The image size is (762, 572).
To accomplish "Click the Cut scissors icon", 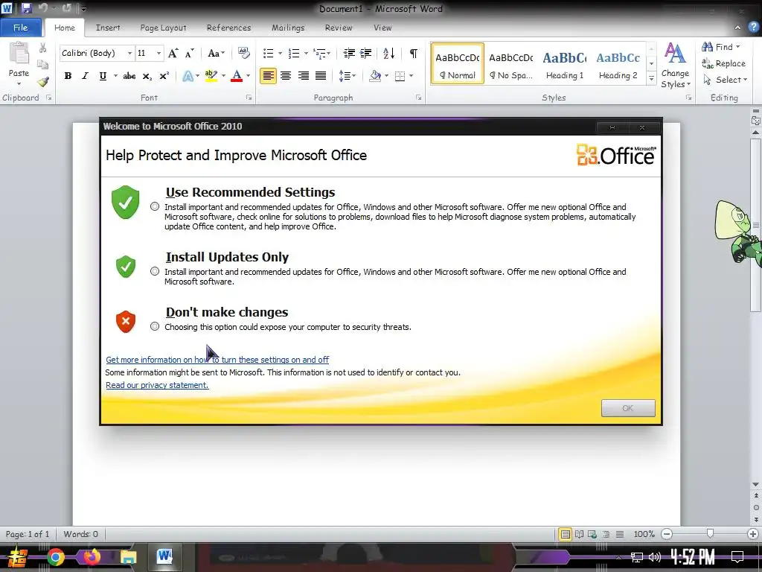I will pos(42,48).
